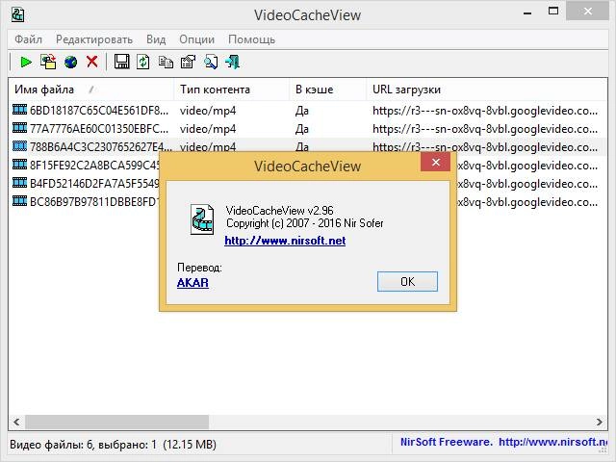Image resolution: width=616 pixels, height=462 pixels.
Task: Click Да in the 6BD18187 row
Action: coord(301,111)
